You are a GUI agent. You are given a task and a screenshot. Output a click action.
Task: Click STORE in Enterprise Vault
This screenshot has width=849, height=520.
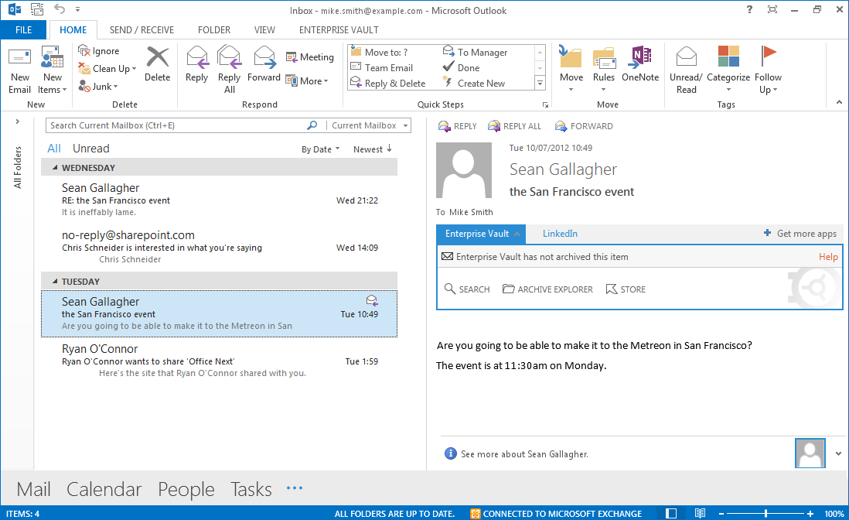626,289
